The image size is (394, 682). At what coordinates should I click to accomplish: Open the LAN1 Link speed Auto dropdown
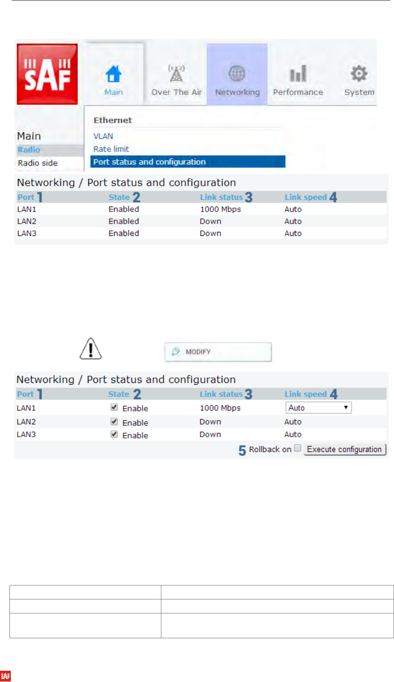pos(319,408)
